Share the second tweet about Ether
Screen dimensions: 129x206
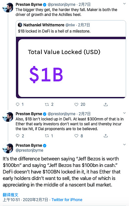(x=106, y=136)
